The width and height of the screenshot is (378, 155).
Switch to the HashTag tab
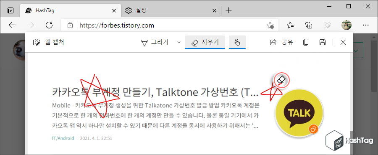[71, 10]
